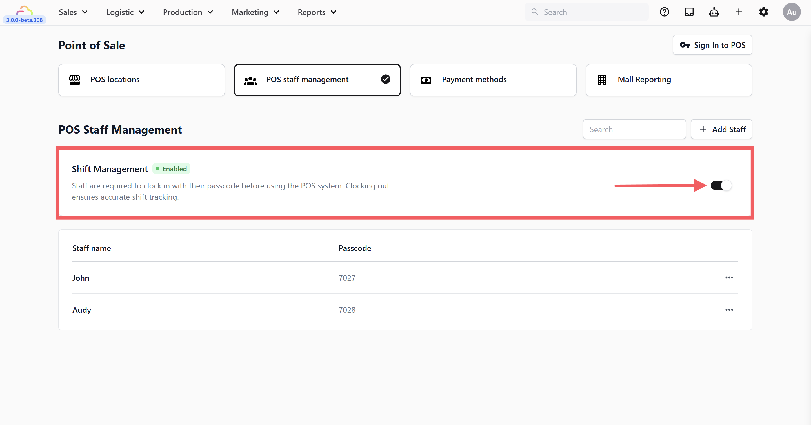Click the Shift Management heading

(x=110, y=169)
